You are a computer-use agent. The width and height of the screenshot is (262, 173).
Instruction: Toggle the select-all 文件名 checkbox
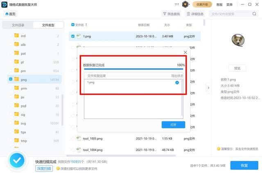tap(73, 25)
